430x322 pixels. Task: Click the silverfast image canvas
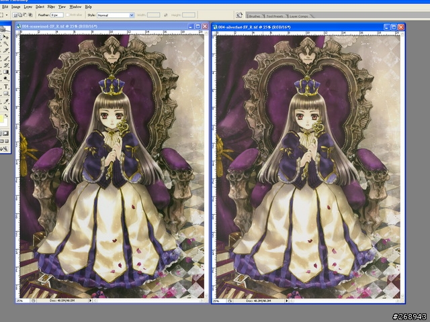(x=308, y=167)
